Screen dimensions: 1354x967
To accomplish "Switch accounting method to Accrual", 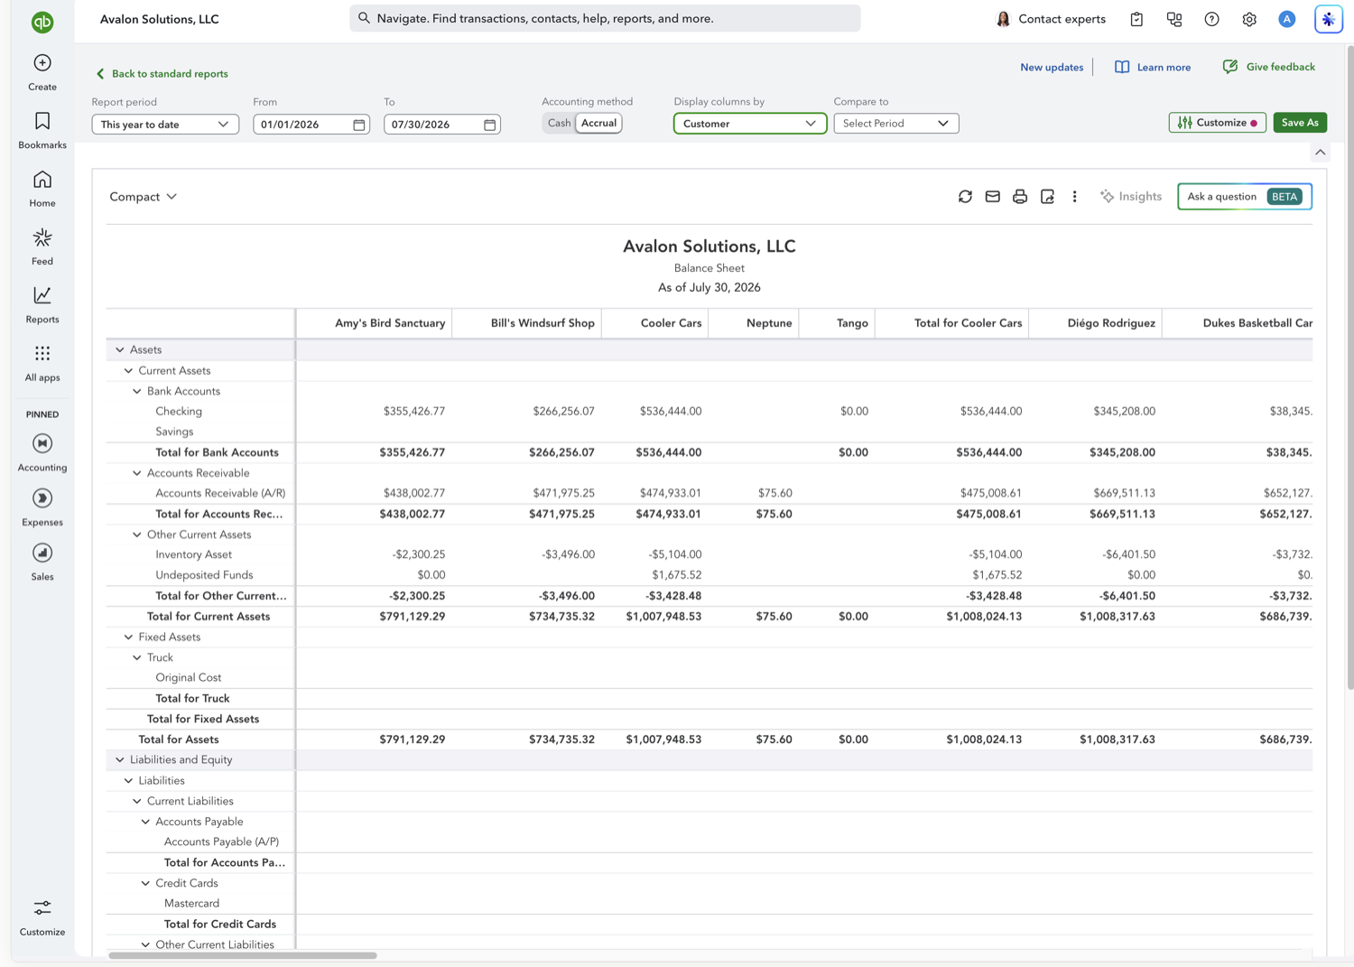I will click(x=598, y=123).
